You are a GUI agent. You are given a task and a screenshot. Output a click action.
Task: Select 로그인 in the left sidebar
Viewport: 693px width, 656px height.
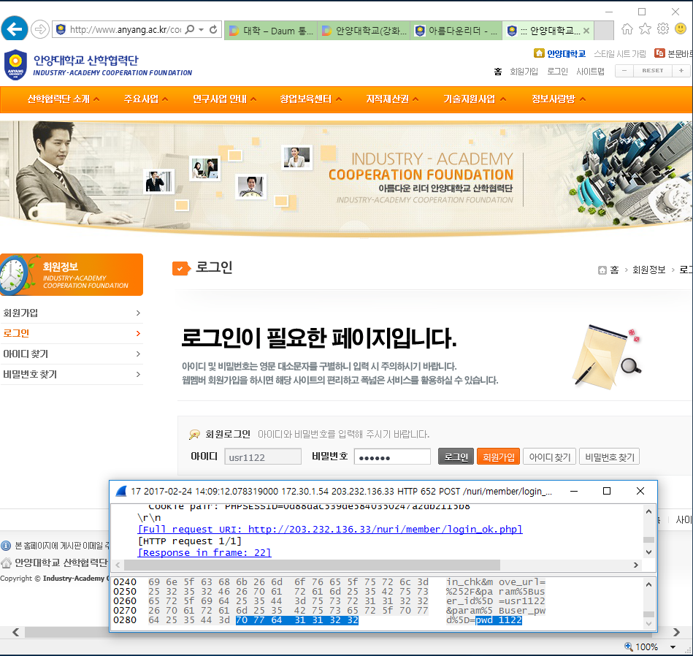click(x=72, y=333)
